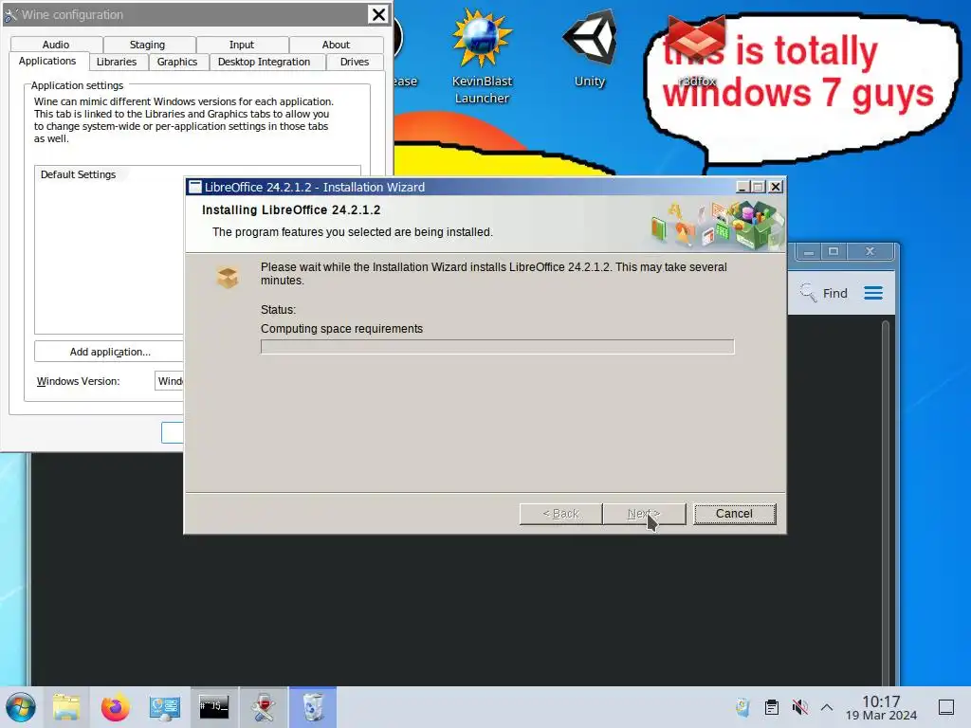The width and height of the screenshot is (971, 728).
Task: Click the installation progress bar
Action: 497,347
